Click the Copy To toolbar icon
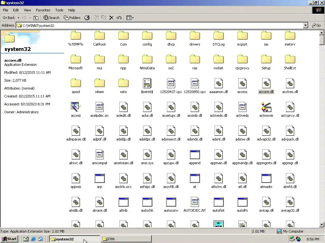Screen dimensions: 325x243 point(104,18)
